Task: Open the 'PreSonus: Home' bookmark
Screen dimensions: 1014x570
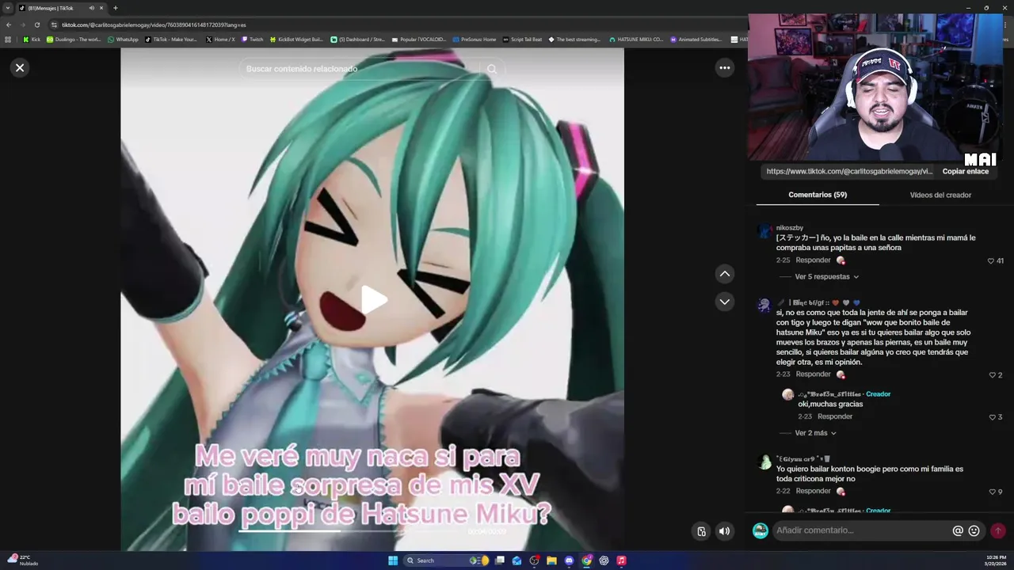Action: pyautogui.click(x=475, y=39)
